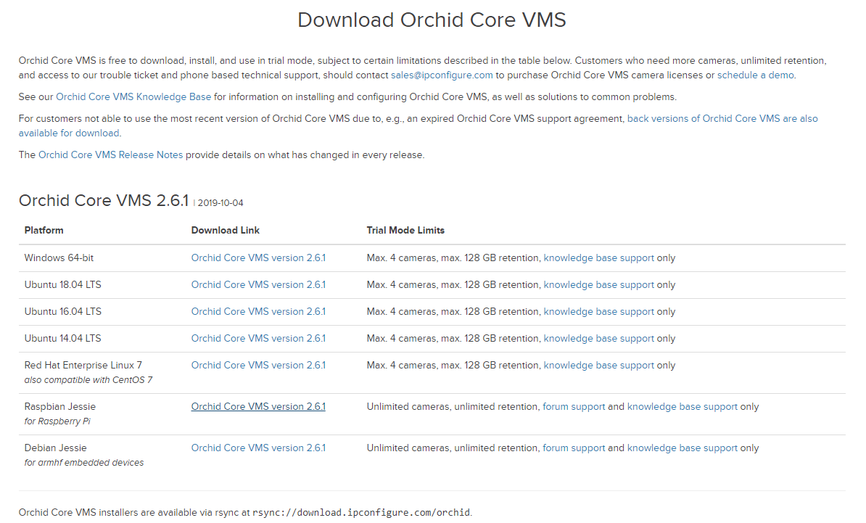
Task: Open knowledge base support link in Red Hat row
Action: [x=598, y=365]
